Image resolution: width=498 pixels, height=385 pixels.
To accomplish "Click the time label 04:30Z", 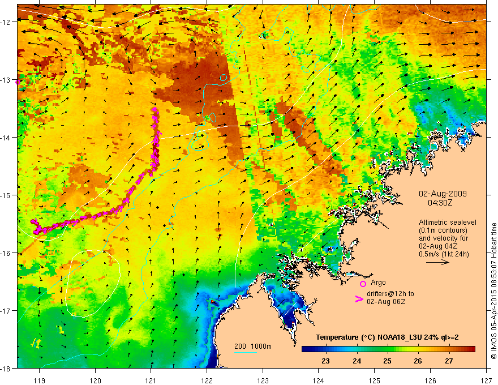I will point(440,203).
